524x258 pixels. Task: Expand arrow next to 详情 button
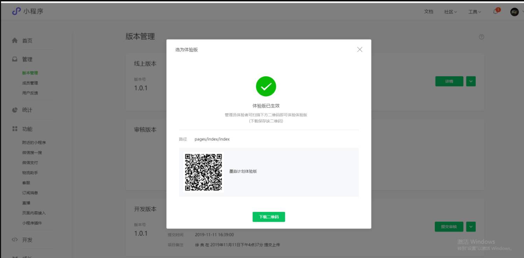tap(471, 81)
